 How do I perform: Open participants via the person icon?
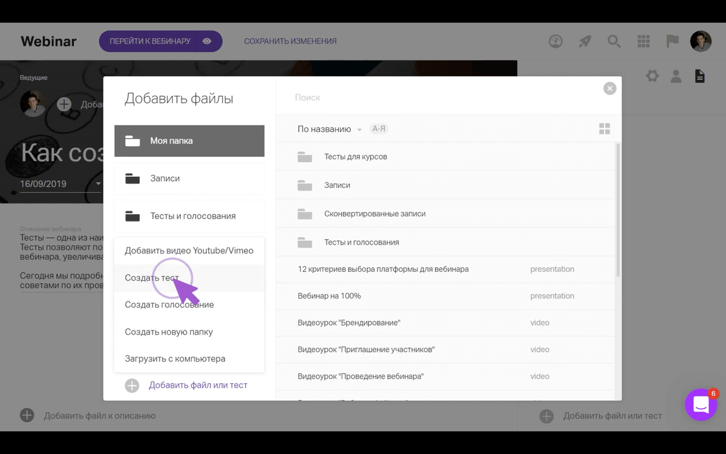[x=676, y=76]
